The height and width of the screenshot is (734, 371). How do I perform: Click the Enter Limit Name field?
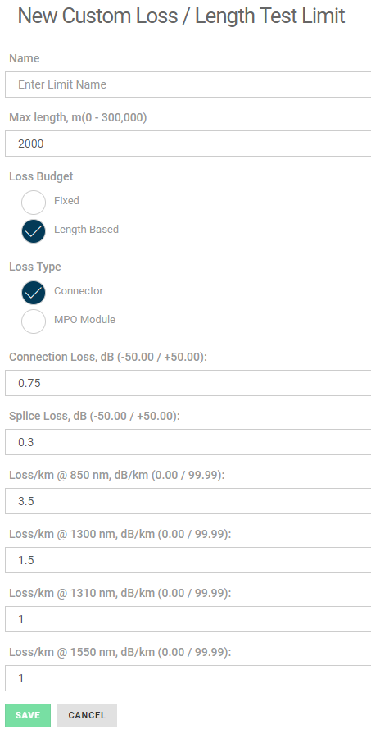pyautogui.click(x=188, y=84)
